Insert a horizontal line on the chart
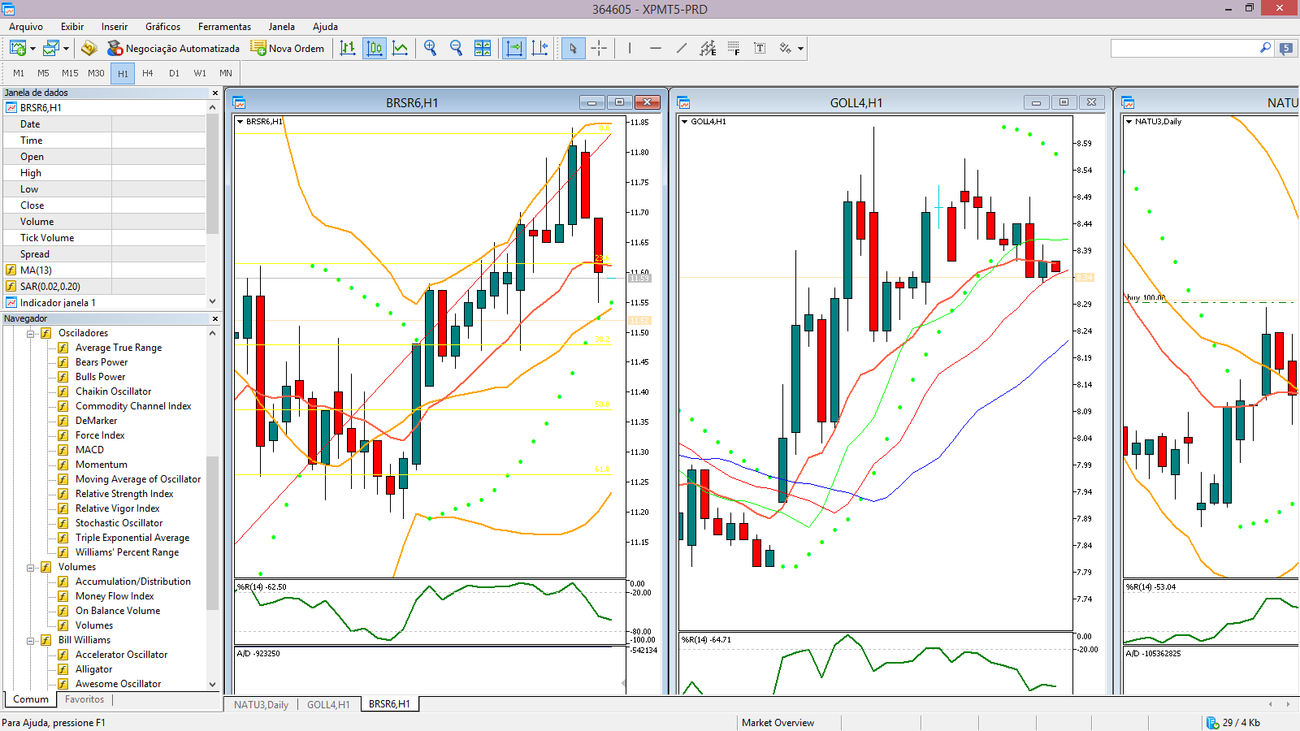1300x731 pixels. coord(656,48)
